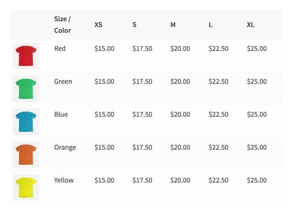Click the XS column header
The image size is (292, 210).
click(x=98, y=25)
